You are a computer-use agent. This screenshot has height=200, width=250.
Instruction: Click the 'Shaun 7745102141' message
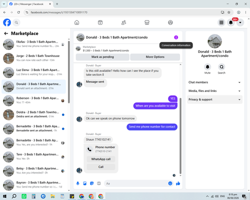tap(98, 139)
